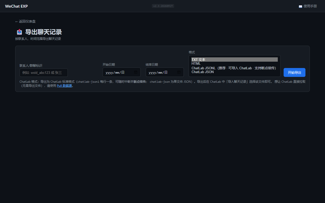
Task: Click the 格式 field label
Action: 192,52
